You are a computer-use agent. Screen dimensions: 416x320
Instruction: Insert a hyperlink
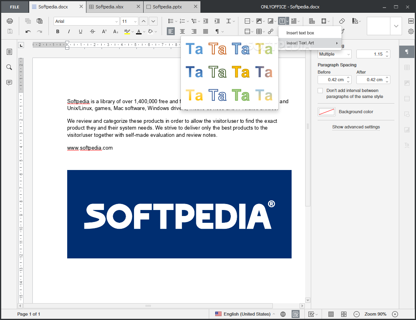[271, 32]
